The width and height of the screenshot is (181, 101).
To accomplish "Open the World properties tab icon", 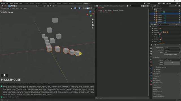I will pos(151,62).
